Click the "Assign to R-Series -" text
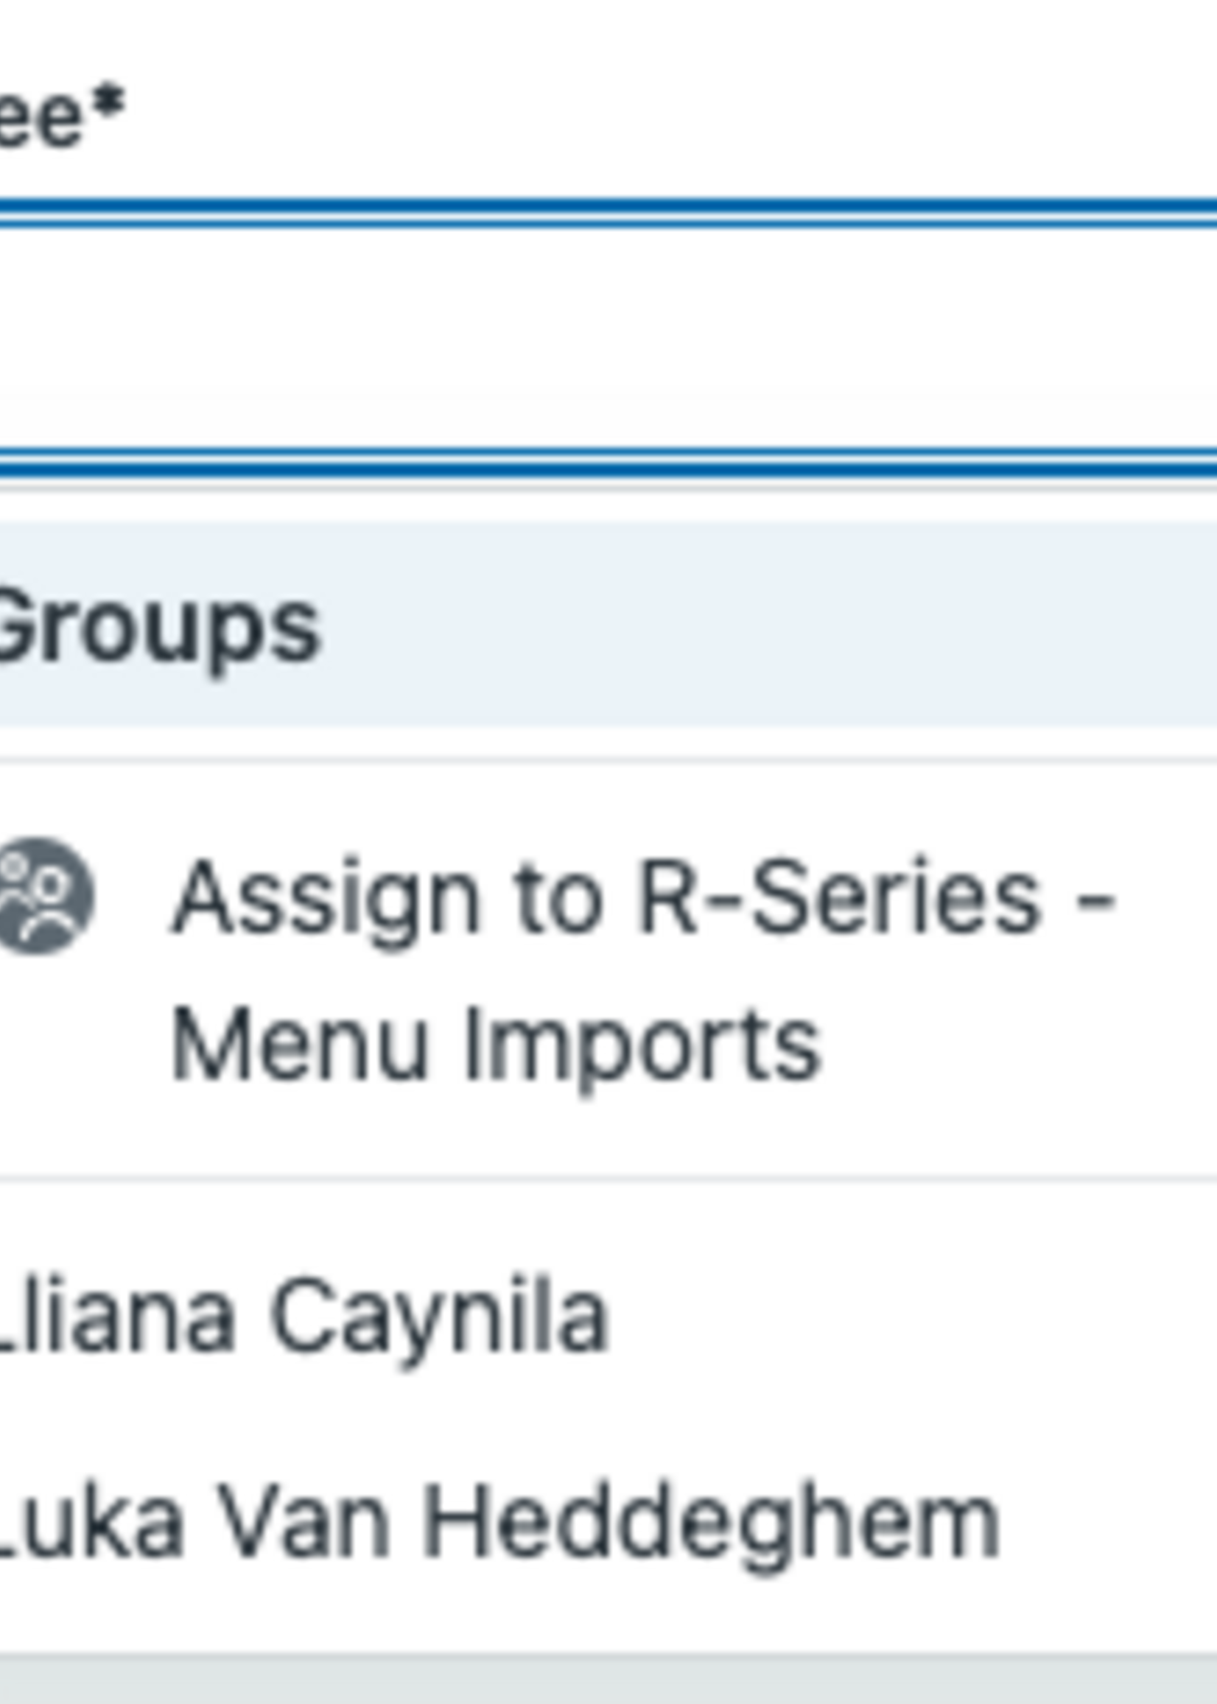 (x=643, y=897)
